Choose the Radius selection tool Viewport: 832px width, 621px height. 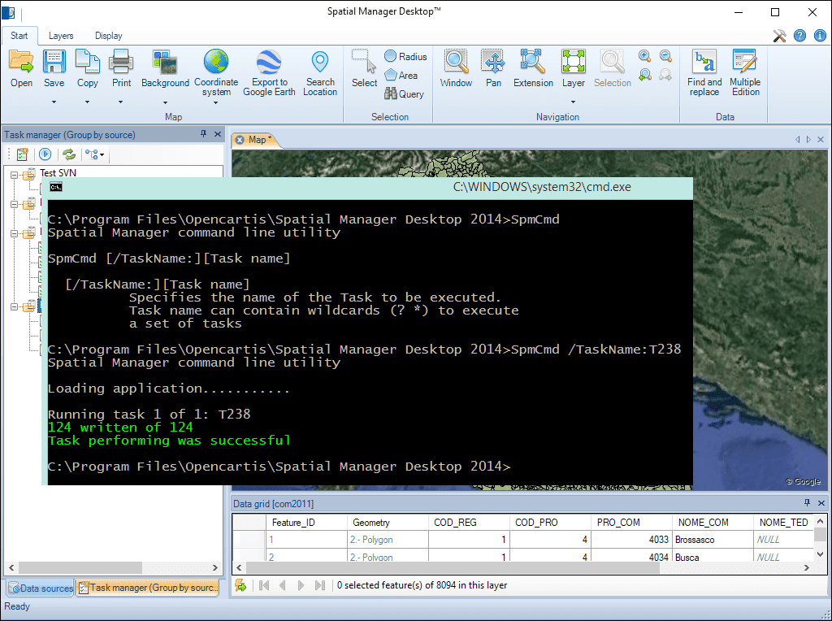(406, 56)
